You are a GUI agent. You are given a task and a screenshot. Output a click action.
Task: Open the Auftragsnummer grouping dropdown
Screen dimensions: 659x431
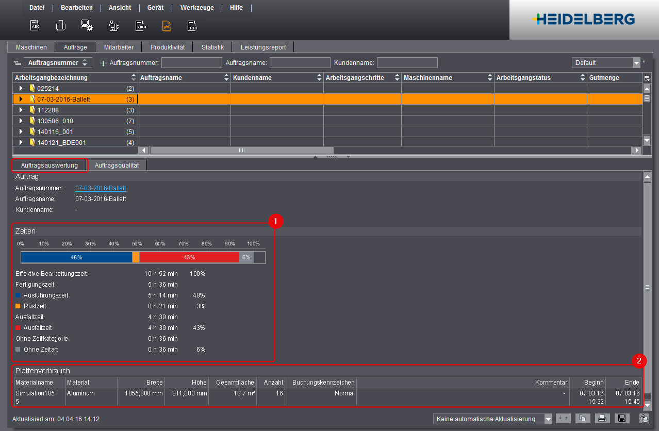point(58,62)
